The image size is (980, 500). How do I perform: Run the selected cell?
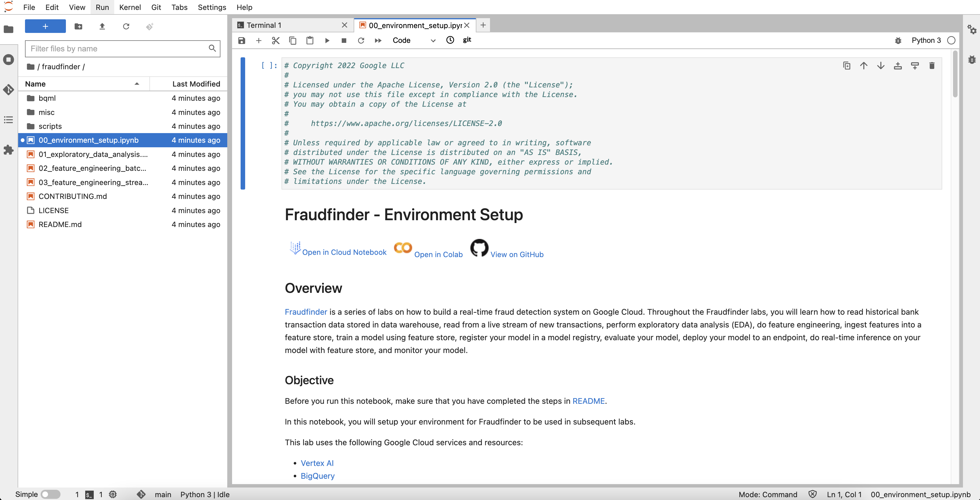[327, 40]
